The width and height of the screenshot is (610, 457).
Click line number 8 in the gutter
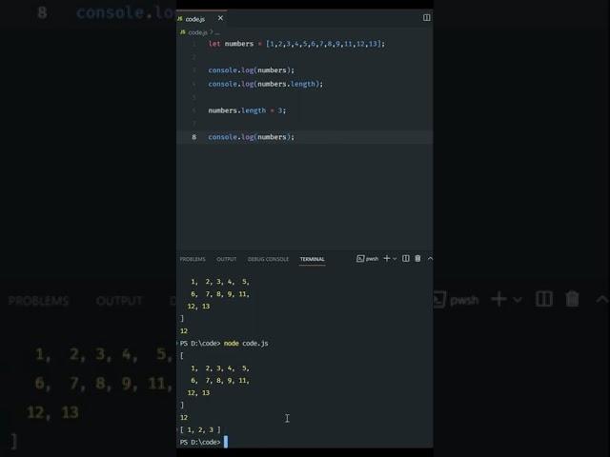coord(193,137)
